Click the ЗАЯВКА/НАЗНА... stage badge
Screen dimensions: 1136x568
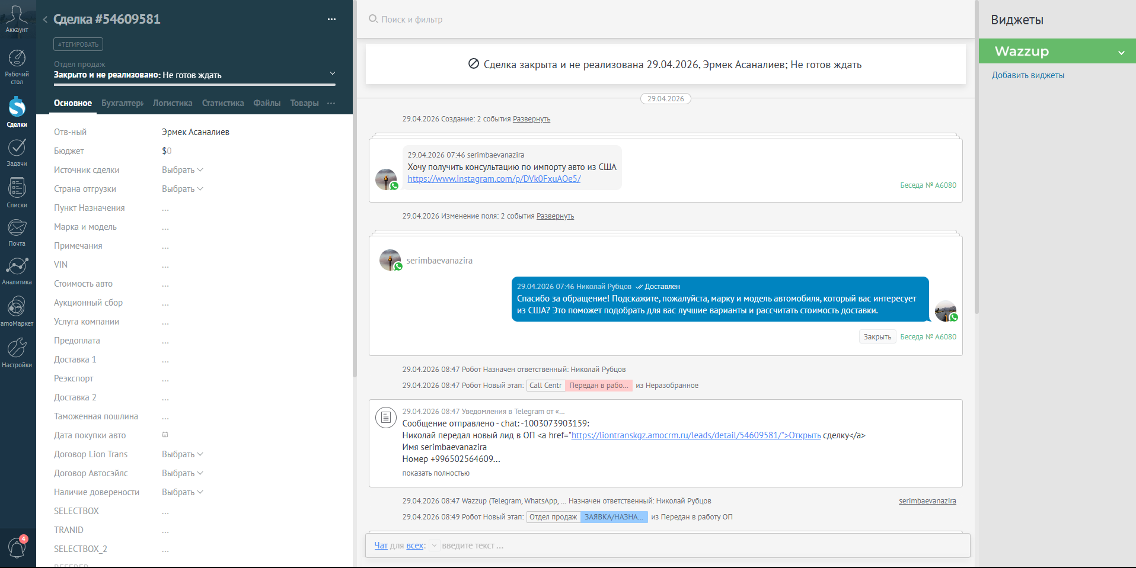coord(614,517)
